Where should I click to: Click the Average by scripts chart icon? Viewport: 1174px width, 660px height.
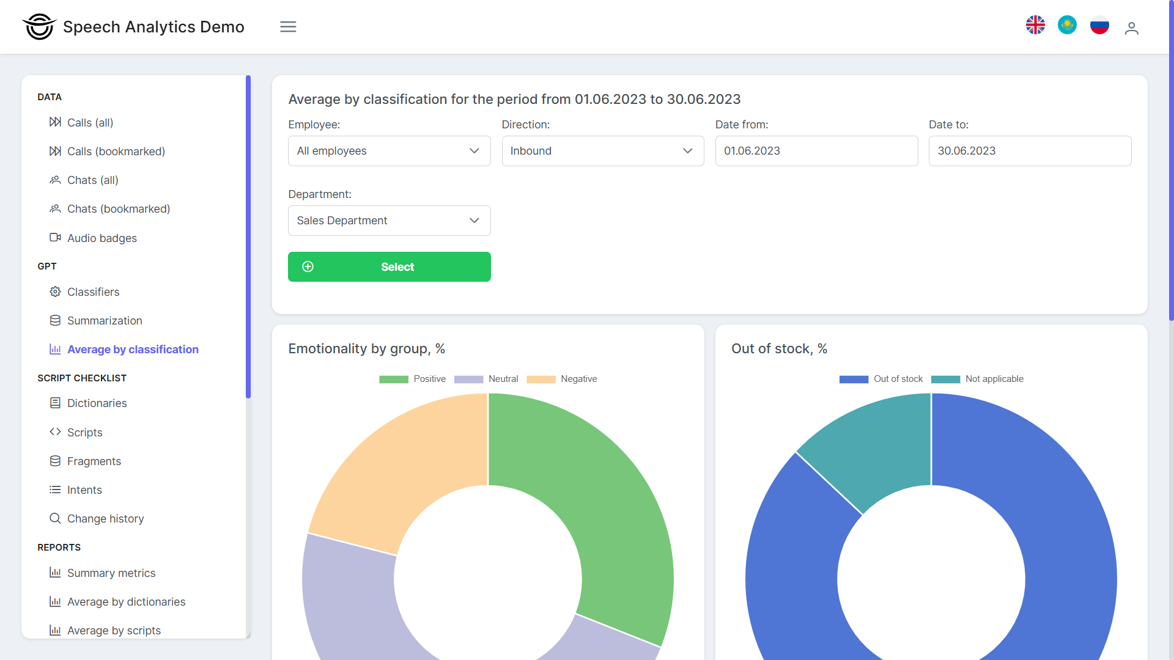coord(55,630)
